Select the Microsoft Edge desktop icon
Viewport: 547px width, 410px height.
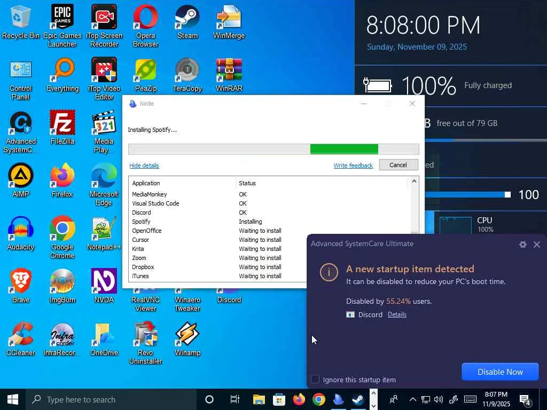pos(104,185)
